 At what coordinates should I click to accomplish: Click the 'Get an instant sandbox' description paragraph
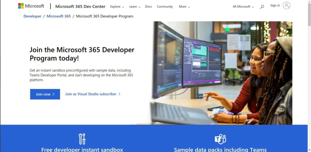[x=81, y=75]
